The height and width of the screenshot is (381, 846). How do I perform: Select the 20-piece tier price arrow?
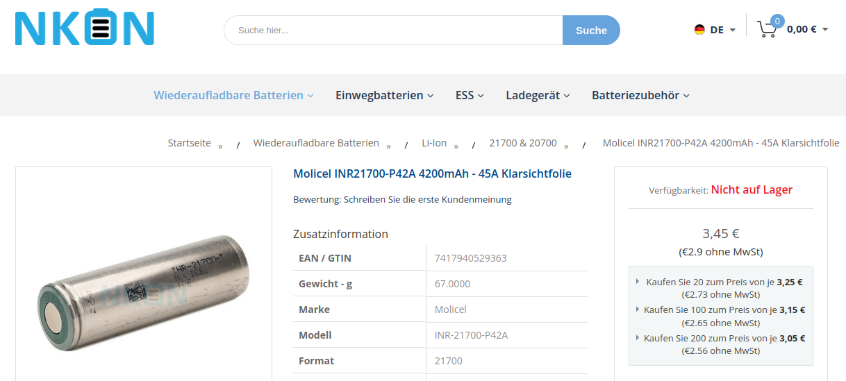coord(638,282)
